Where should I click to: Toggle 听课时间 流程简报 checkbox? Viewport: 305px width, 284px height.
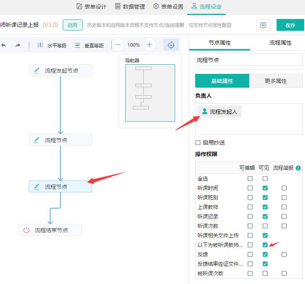(284, 188)
